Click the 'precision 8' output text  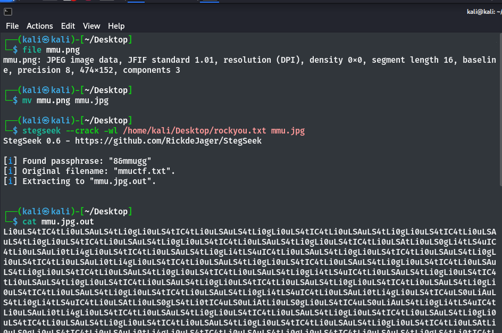(44, 70)
